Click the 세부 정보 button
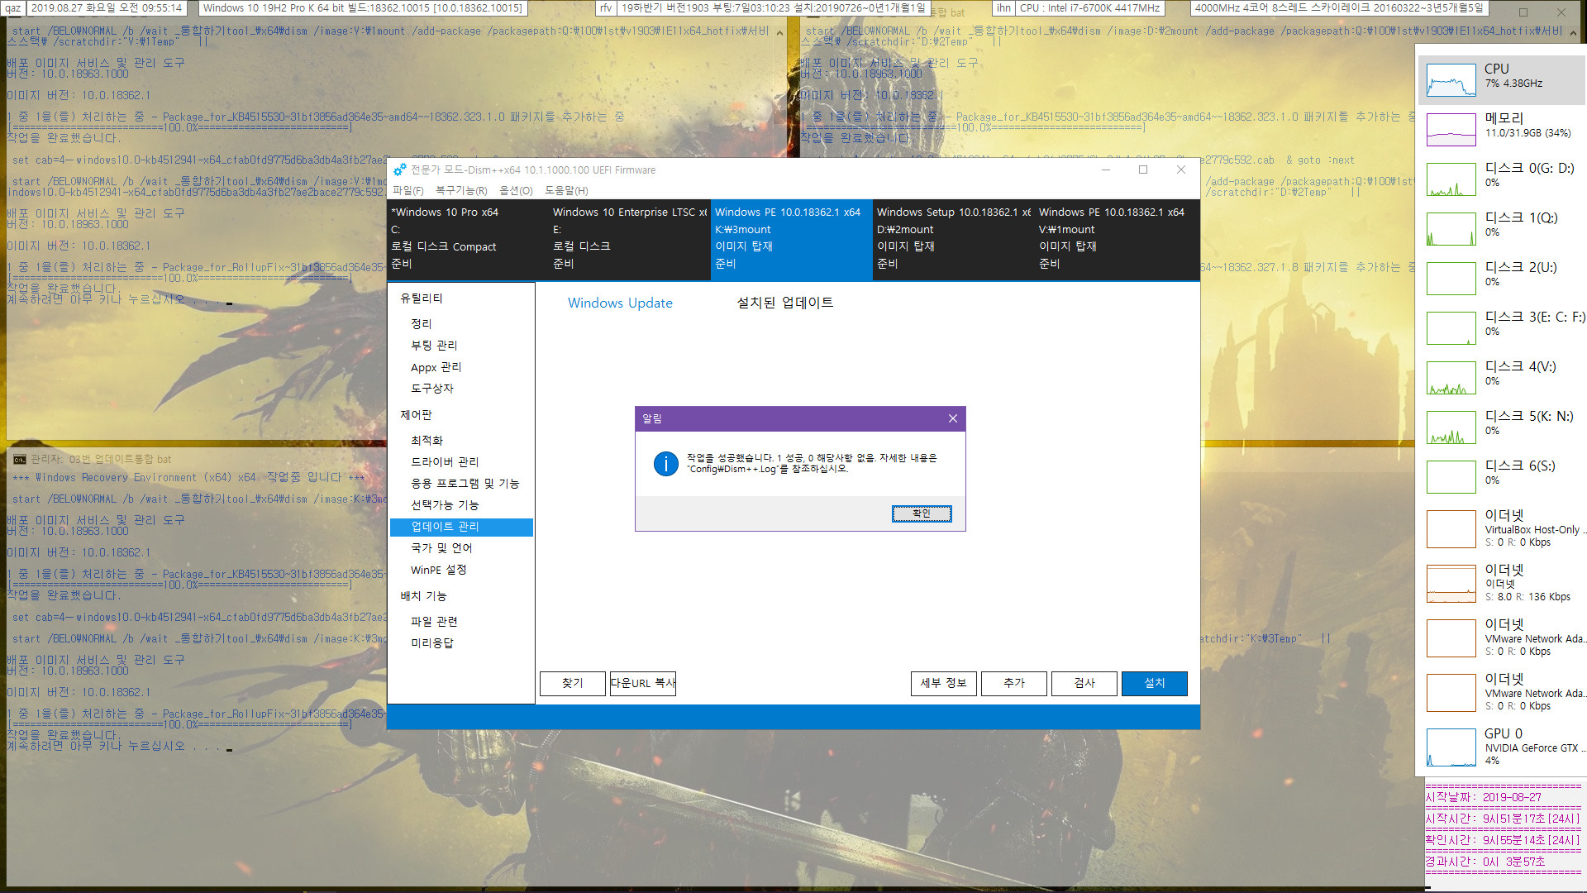Viewport: 1587px width, 893px height. tap(943, 683)
